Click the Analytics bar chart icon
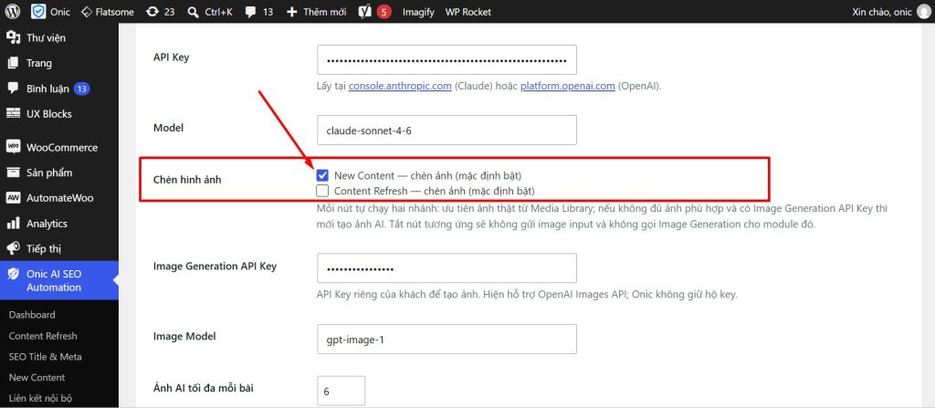The width and height of the screenshot is (935, 408). pyautogui.click(x=13, y=223)
